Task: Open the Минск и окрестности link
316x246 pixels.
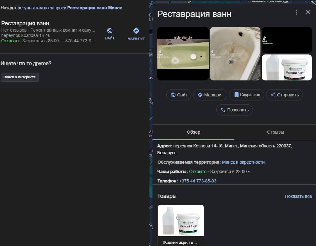Action: click(x=243, y=162)
